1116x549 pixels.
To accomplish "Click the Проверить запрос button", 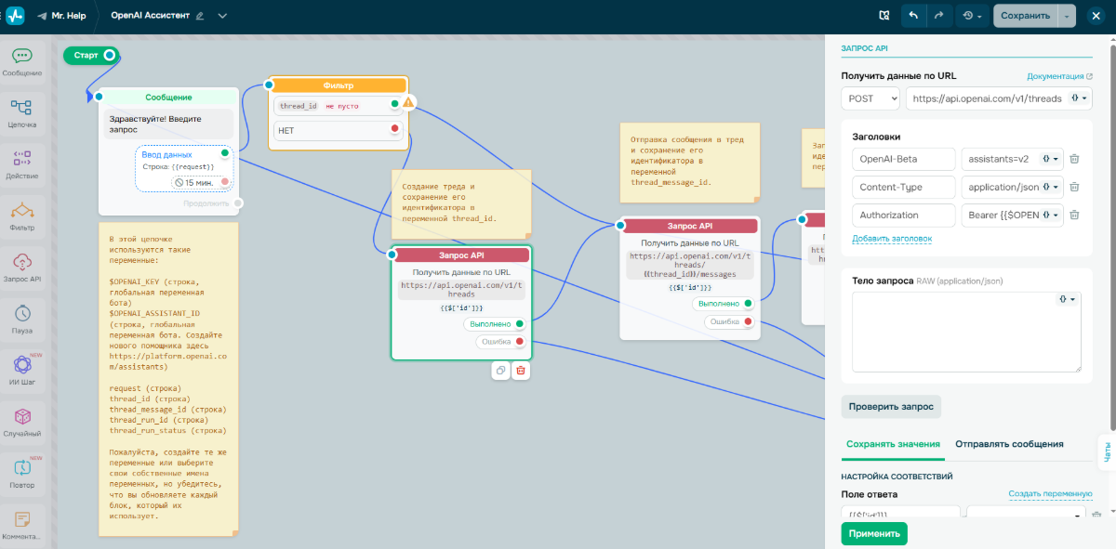I will [x=891, y=407].
